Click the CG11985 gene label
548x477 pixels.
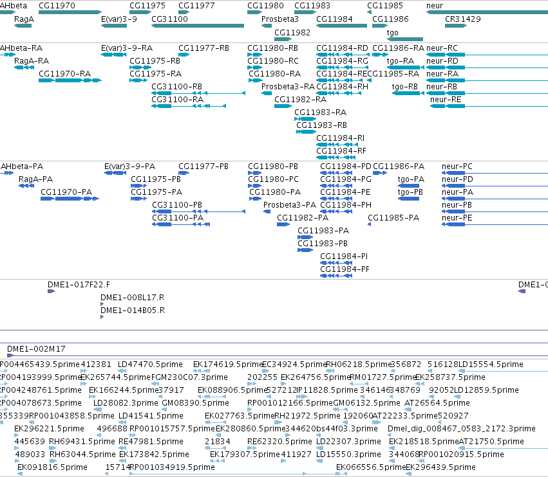point(385,6)
